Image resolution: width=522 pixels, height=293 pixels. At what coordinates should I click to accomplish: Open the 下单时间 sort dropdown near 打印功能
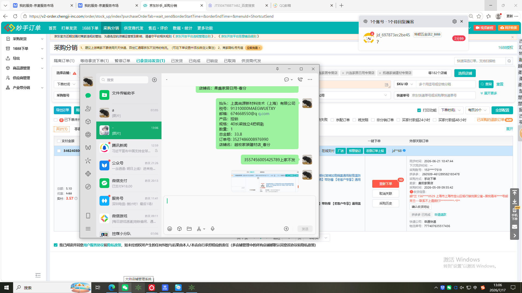451,110
